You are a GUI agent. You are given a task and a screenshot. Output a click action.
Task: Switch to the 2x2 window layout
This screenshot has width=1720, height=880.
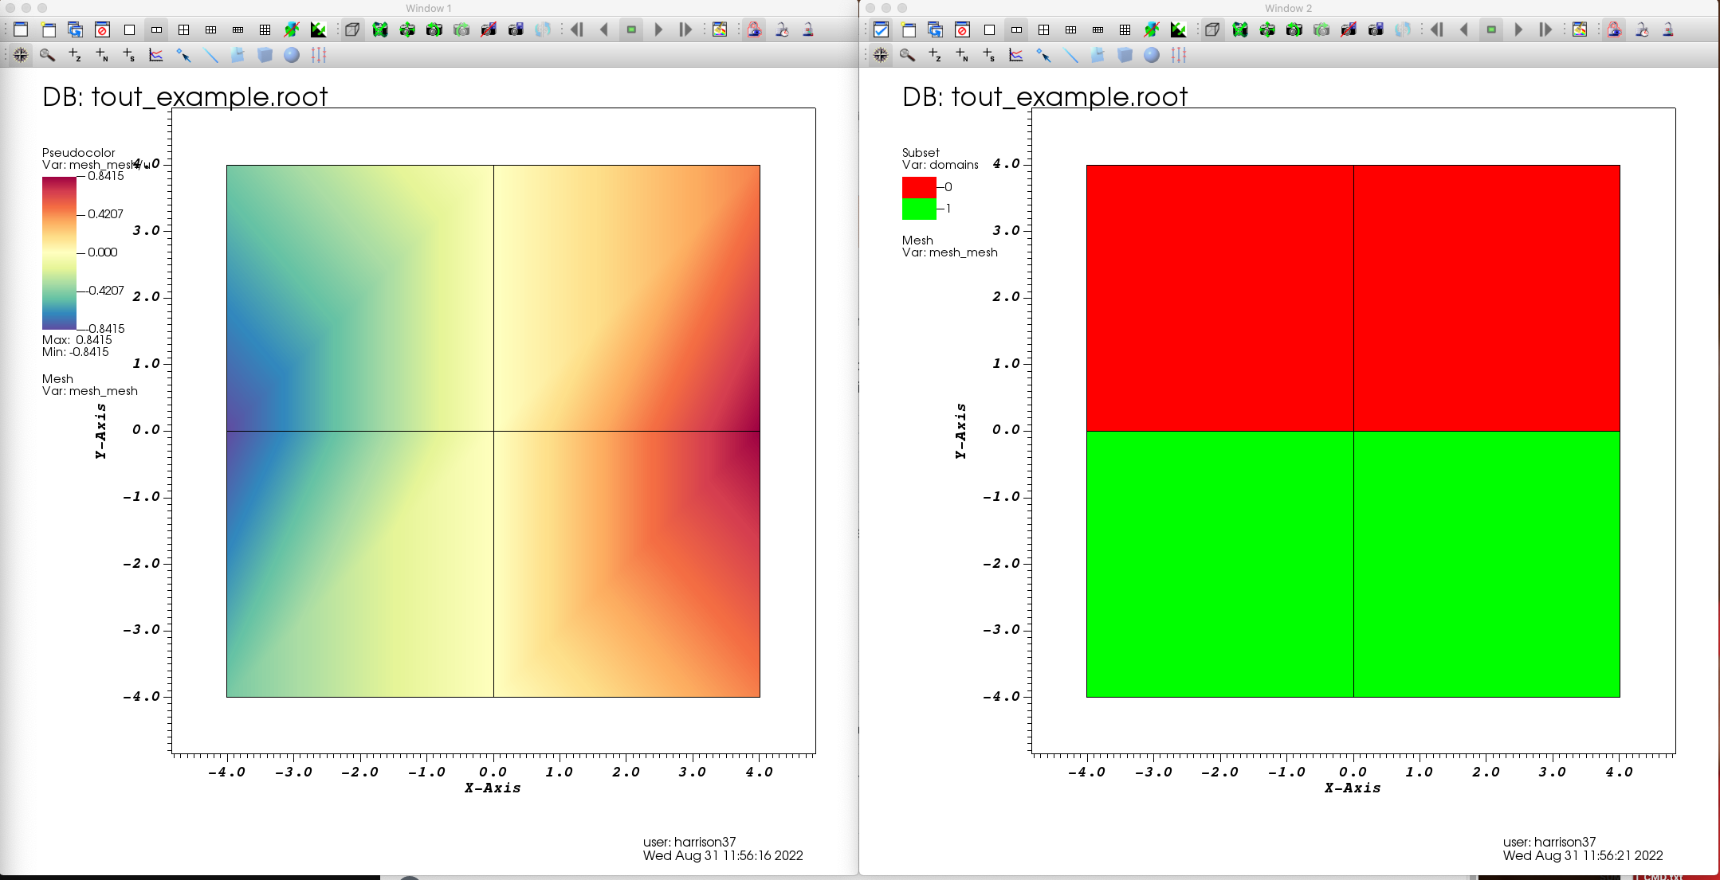click(x=184, y=29)
